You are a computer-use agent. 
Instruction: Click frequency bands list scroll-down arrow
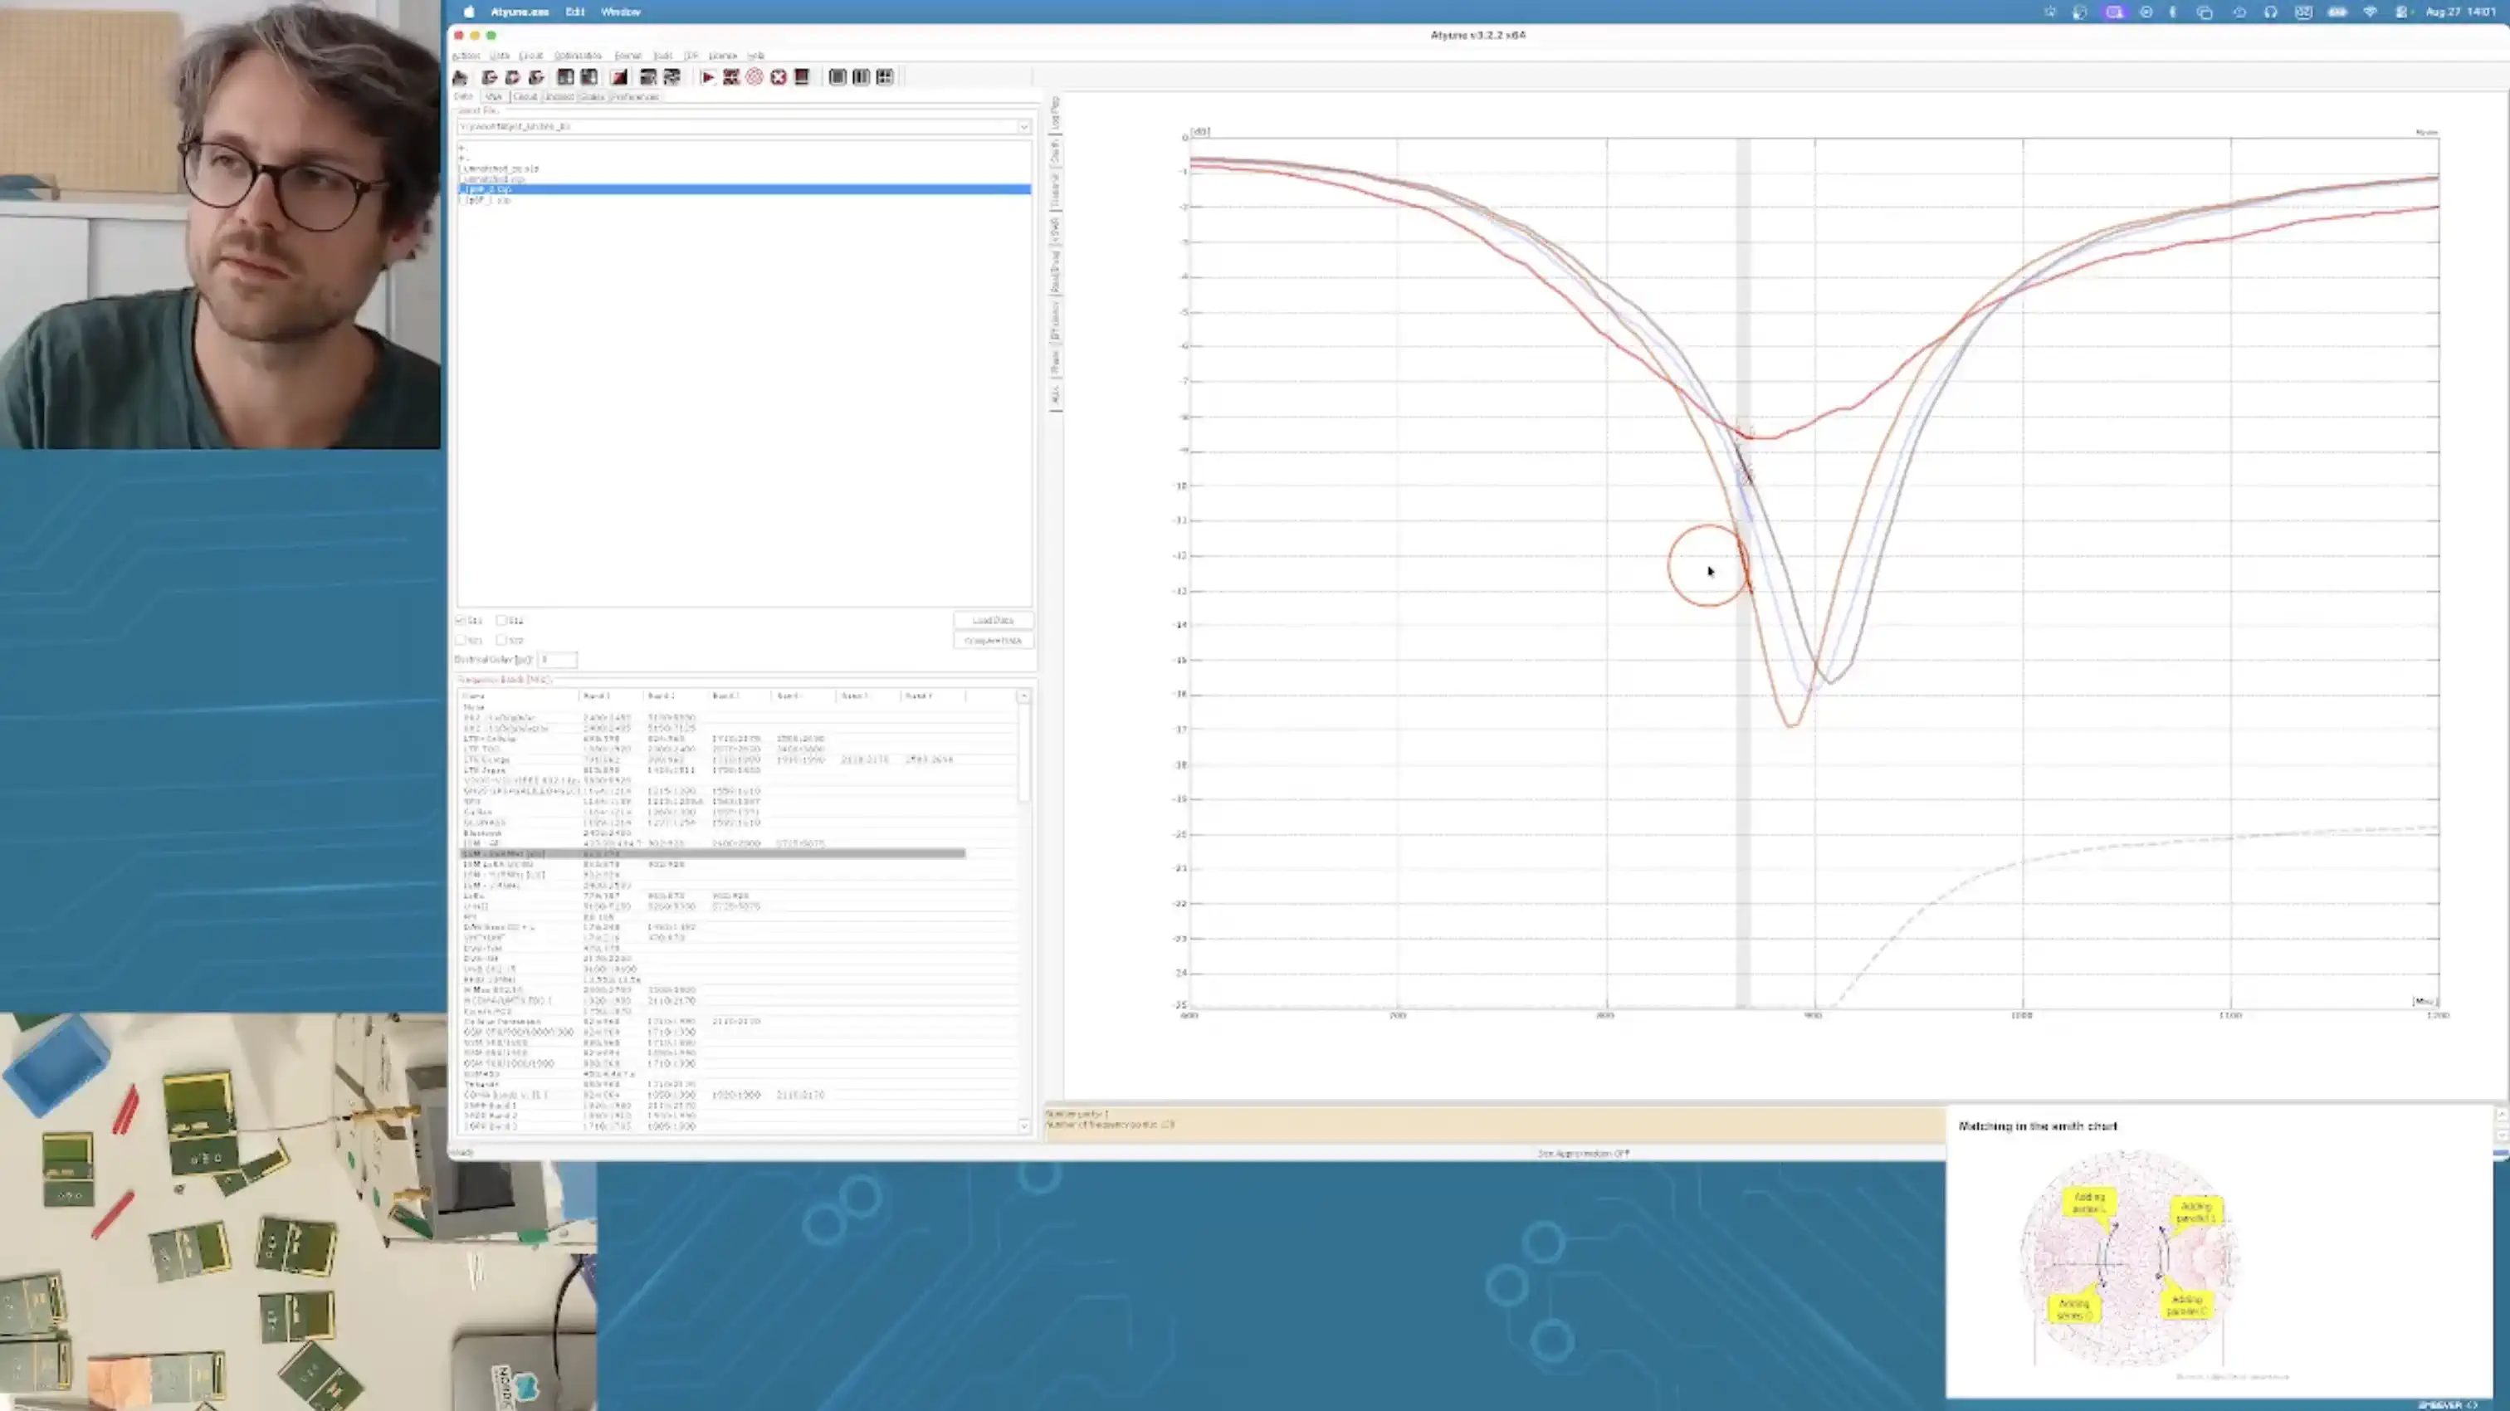point(1023,1125)
